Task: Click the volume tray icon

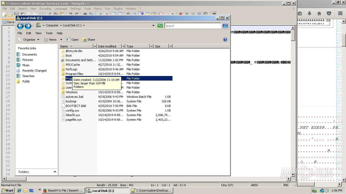Action: click(327, 190)
